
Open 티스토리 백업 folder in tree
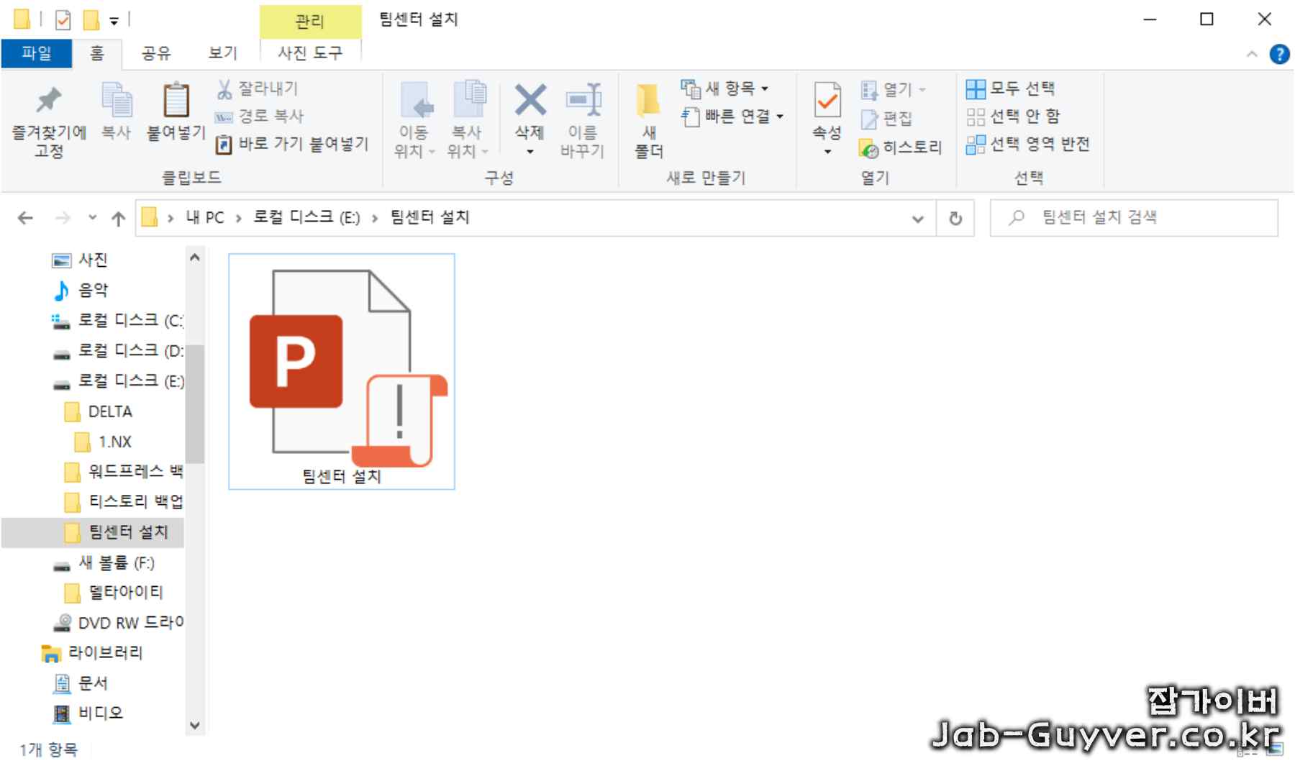tap(124, 501)
